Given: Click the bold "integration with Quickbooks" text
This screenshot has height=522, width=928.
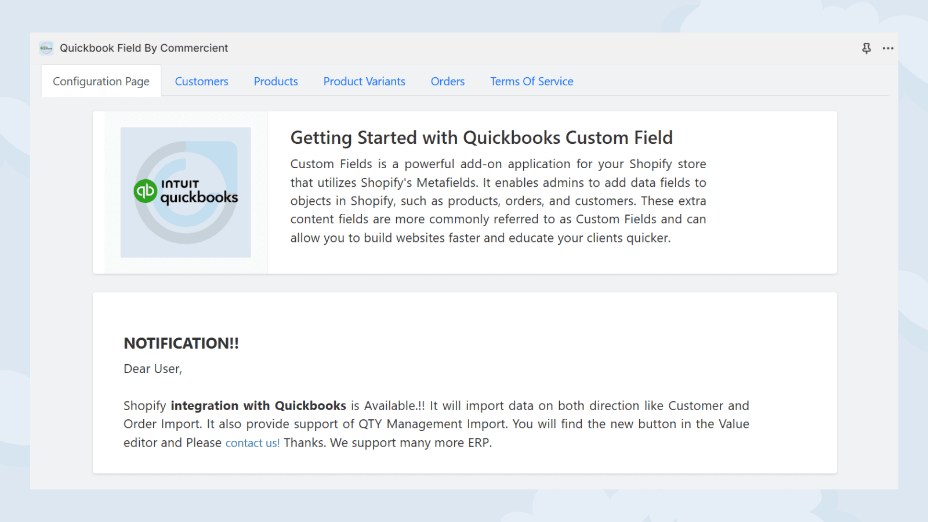Looking at the screenshot, I should (x=258, y=406).
